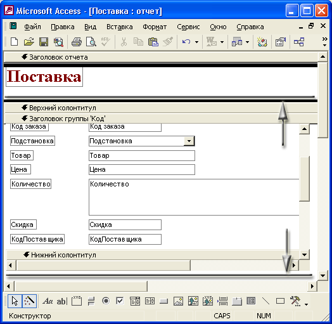The width and height of the screenshot is (332, 324).
Task: Click the Заголовок отчета section bar
Action: pos(161,57)
